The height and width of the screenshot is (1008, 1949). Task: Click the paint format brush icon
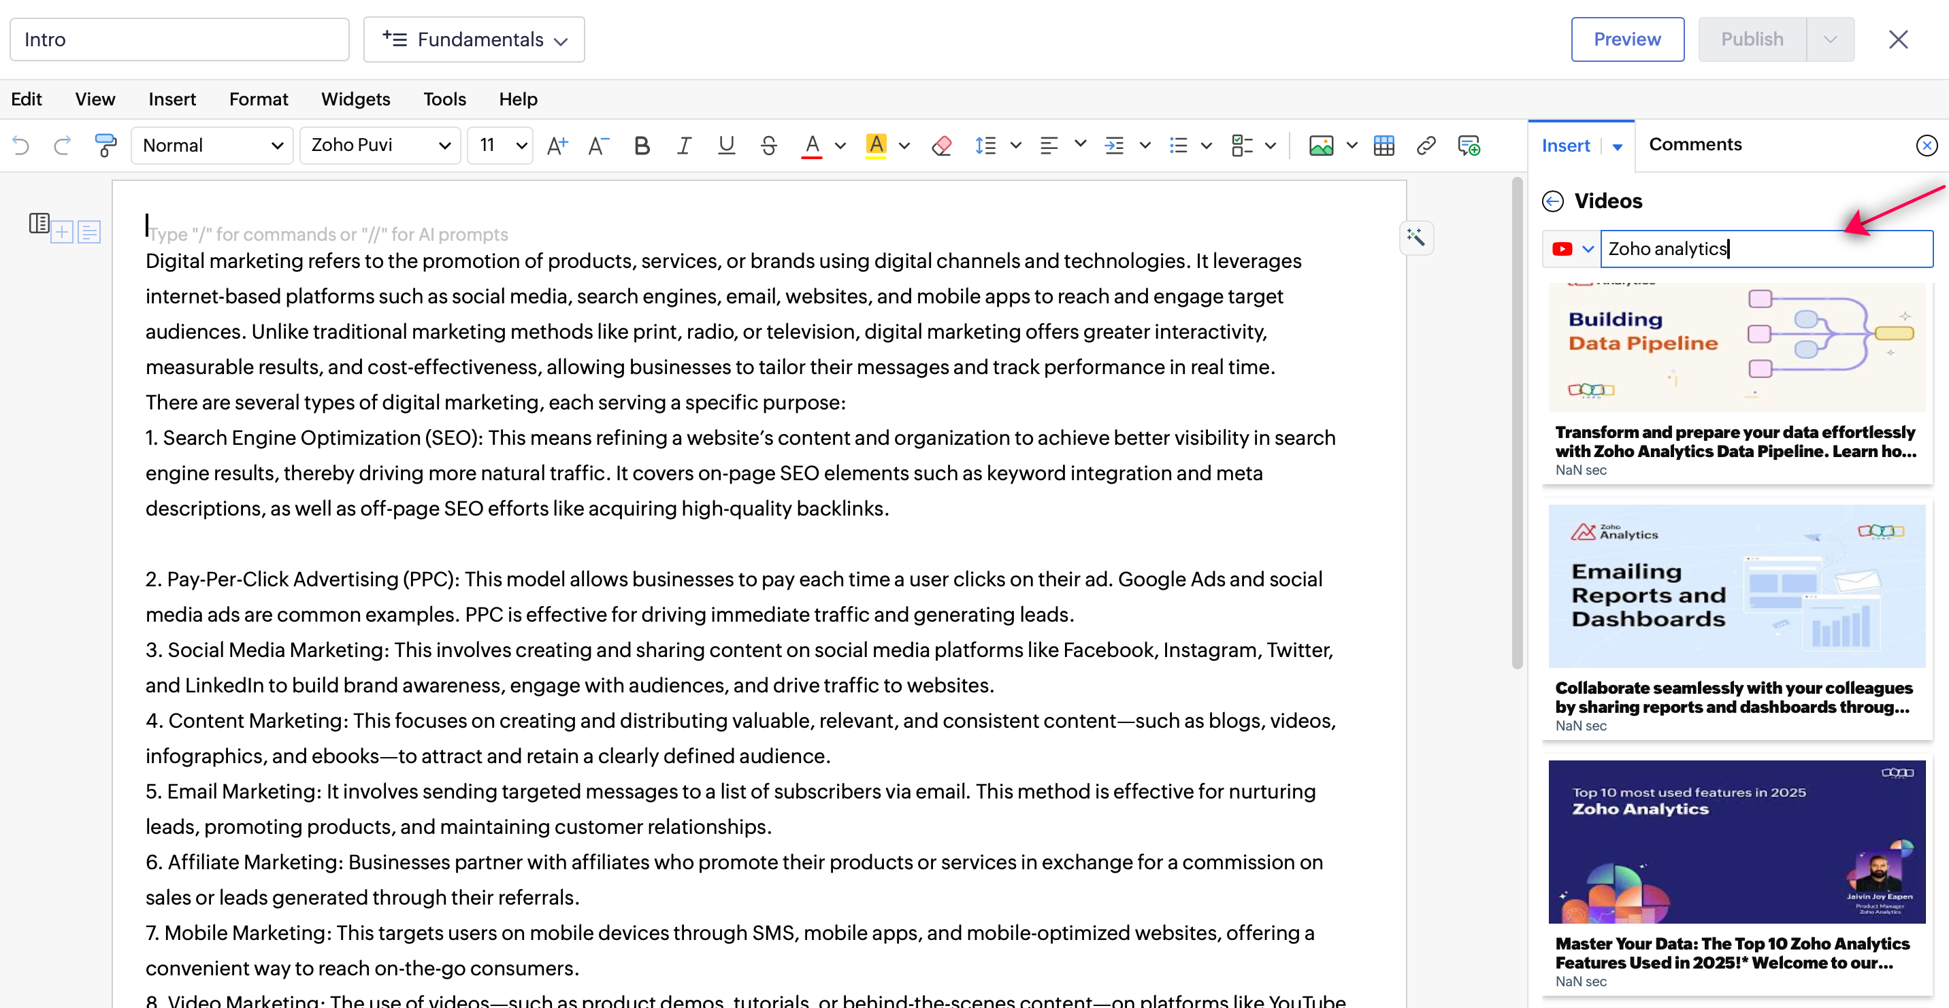105,145
